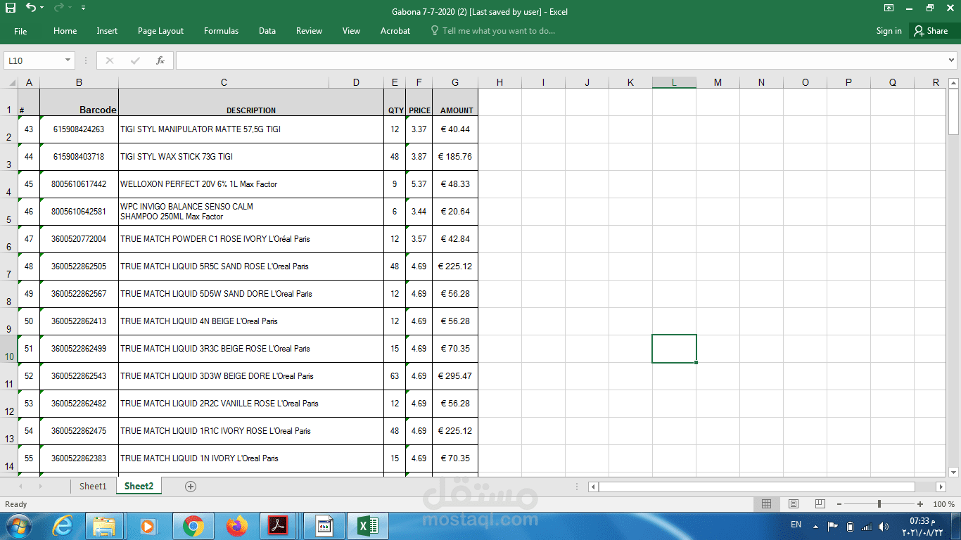Open the Windows Start button

18,526
